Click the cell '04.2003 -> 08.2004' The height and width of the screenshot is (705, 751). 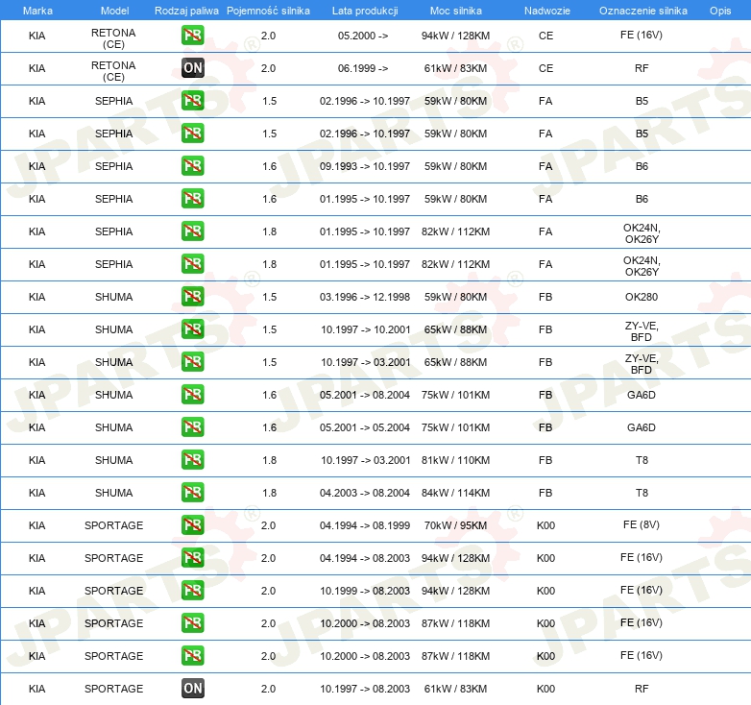pyautogui.click(x=365, y=493)
